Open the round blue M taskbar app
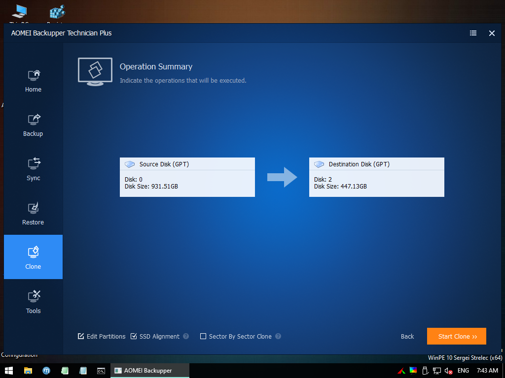 46,371
